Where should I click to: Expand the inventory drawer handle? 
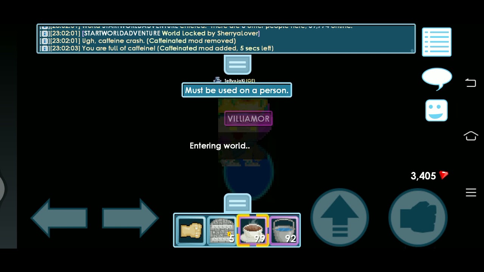click(x=237, y=203)
